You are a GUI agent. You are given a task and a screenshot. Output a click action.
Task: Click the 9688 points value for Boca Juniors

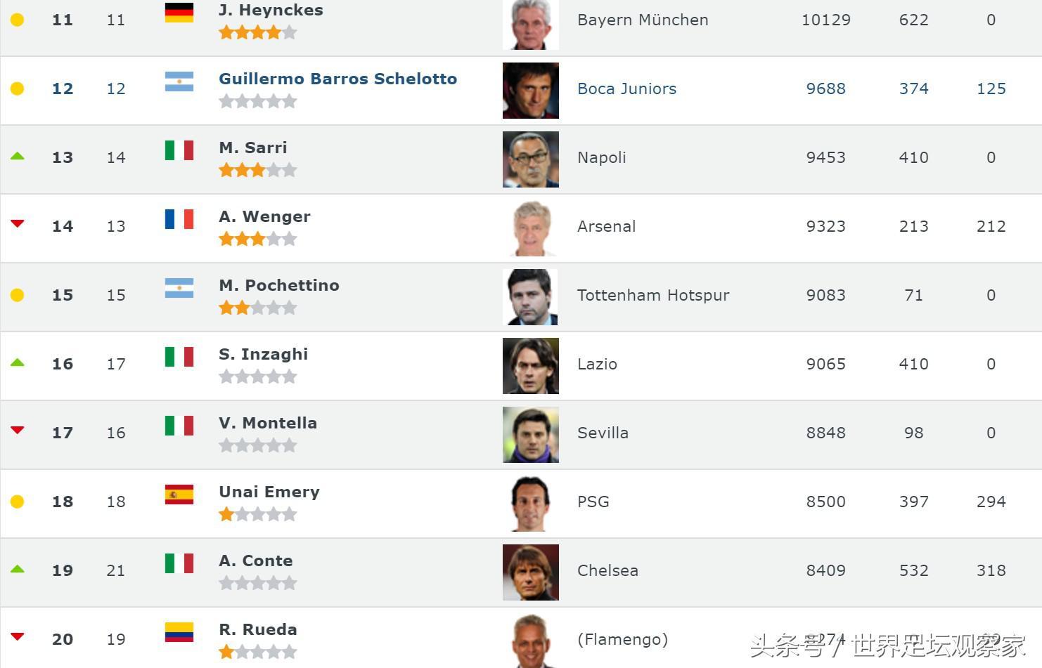pyautogui.click(x=826, y=89)
